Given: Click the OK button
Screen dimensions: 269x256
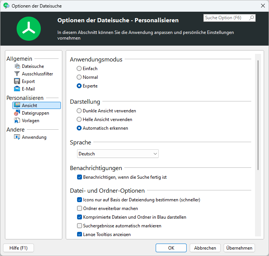Looking at the screenshot, I should (x=171, y=248).
